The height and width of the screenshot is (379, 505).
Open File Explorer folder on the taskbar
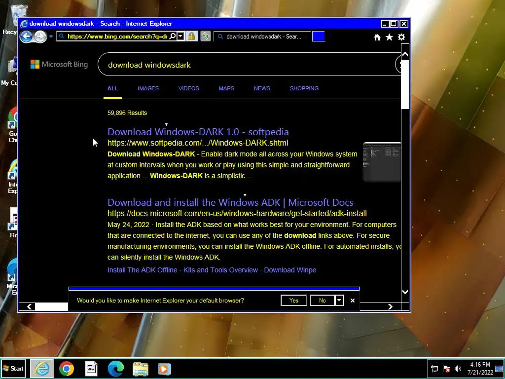[141, 369]
